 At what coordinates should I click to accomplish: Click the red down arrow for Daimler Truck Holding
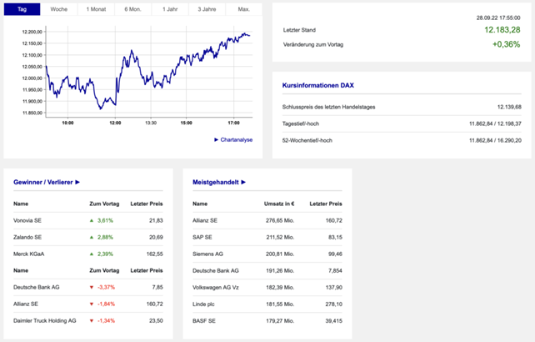tap(92, 320)
